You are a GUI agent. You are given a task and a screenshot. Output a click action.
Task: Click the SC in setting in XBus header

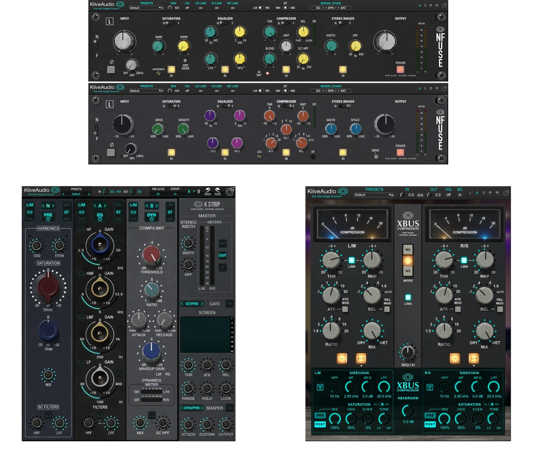pos(460,195)
